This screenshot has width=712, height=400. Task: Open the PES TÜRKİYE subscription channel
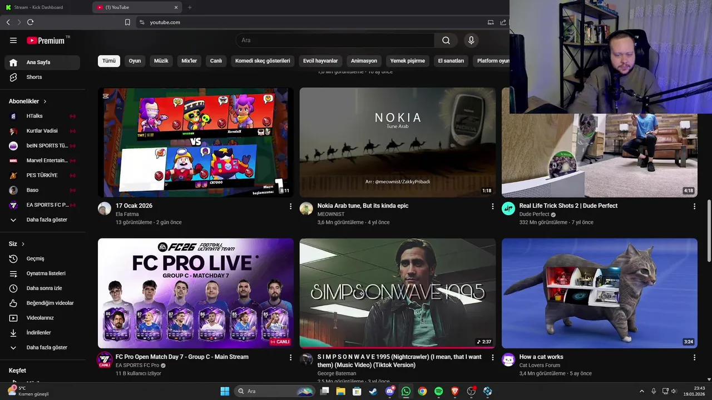coord(42,175)
